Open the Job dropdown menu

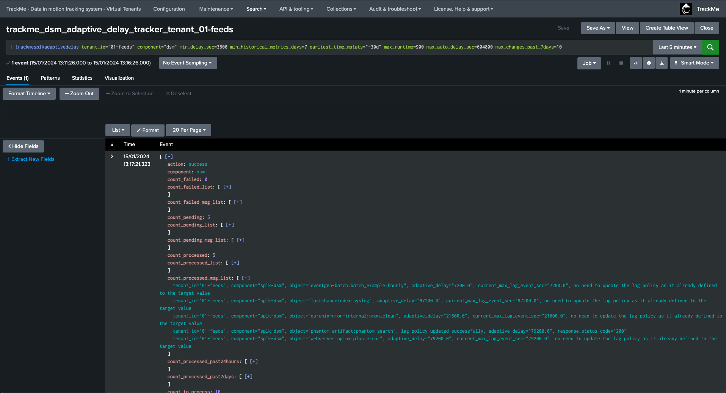click(x=589, y=63)
